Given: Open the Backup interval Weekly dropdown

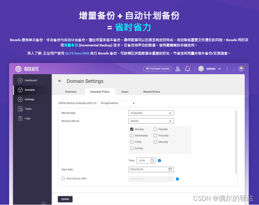Looking at the screenshot, I should tap(151, 121).
